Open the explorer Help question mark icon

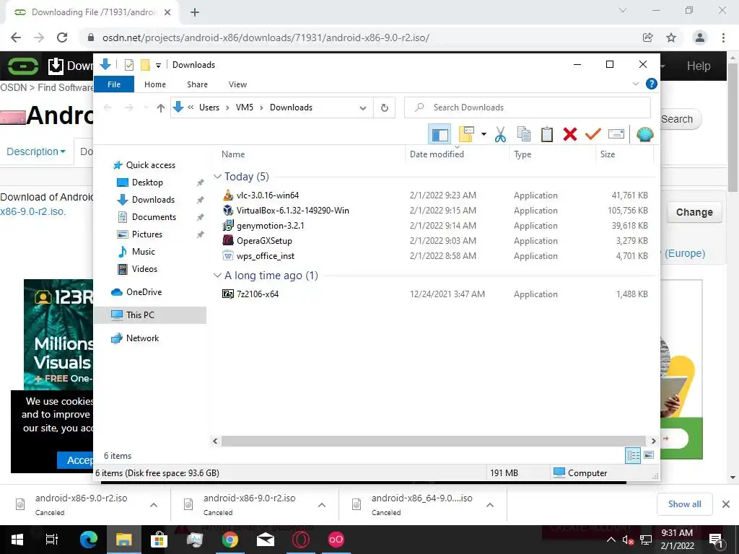tap(652, 84)
